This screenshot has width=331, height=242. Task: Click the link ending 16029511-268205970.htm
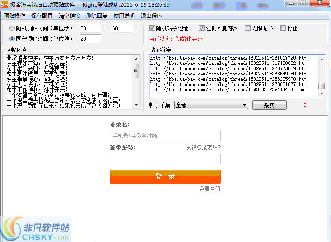228,79
